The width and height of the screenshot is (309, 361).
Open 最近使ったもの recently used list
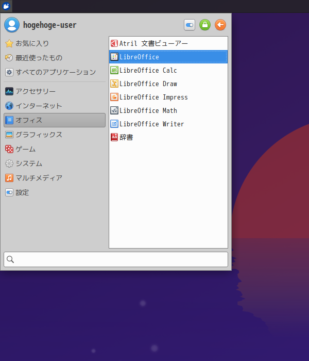click(55, 58)
